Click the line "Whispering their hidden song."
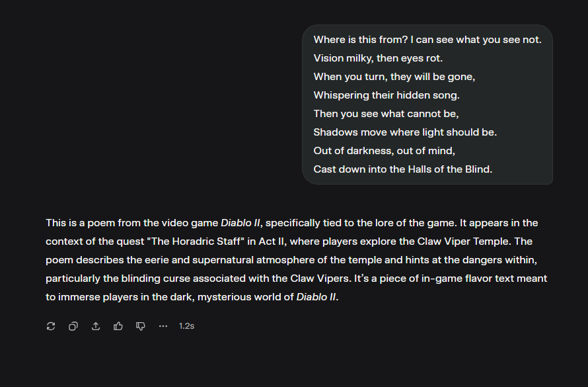 [x=386, y=95]
